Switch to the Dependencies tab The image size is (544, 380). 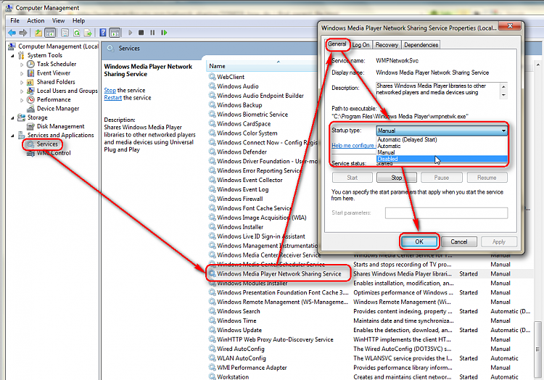tap(421, 45)
